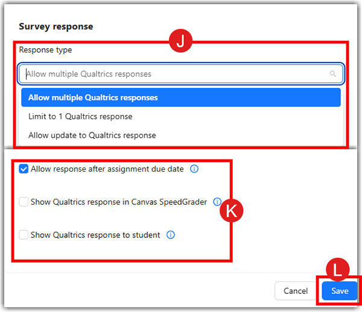Uncheck Allow response after assignment due date checkbox

click(x=24, y=169)
